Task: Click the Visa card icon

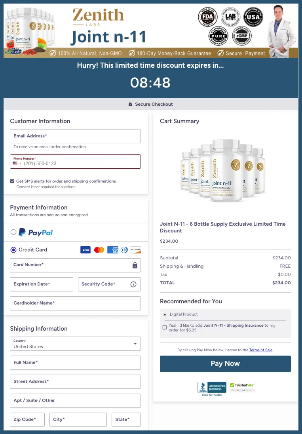Action: [85, 250]
